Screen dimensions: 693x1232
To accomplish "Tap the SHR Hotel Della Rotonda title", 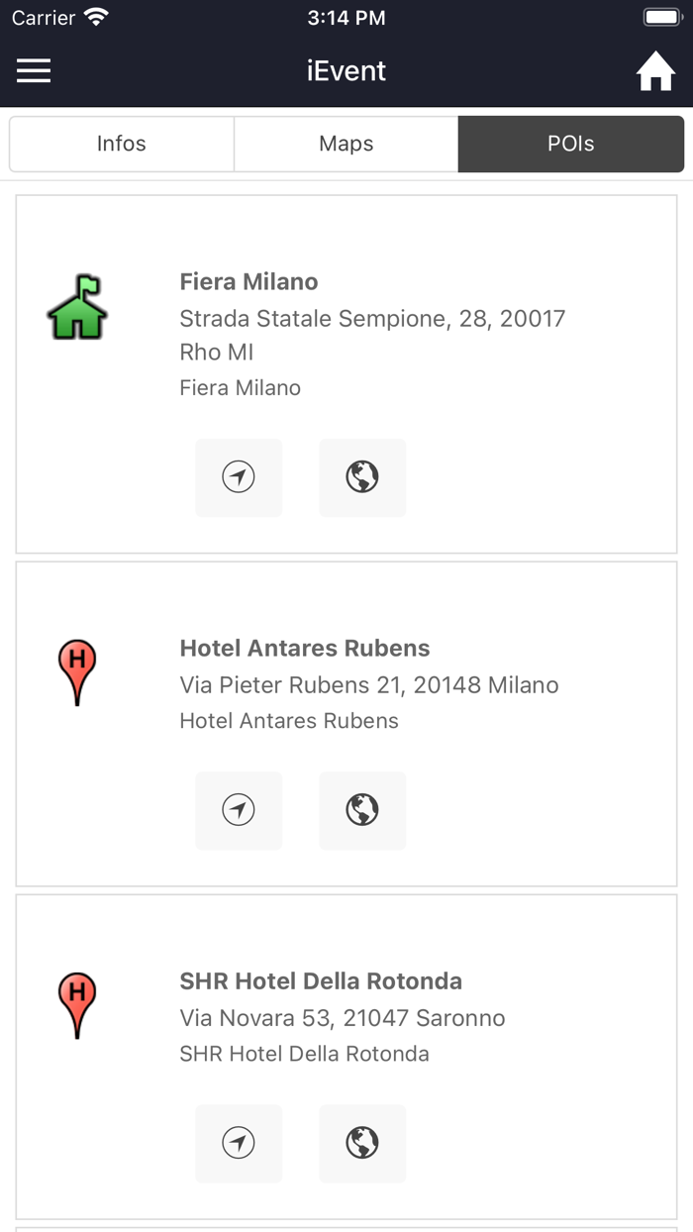I will click(x=321, y=981).
